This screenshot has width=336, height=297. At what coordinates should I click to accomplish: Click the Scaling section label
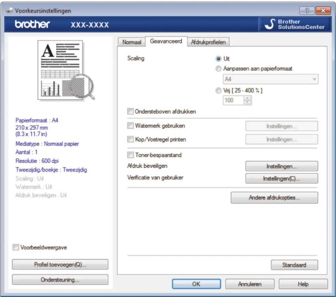[x=136, y=58]
